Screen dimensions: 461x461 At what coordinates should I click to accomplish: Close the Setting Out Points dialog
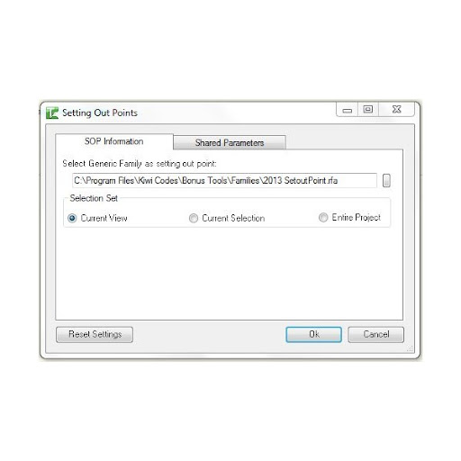(x=396, y=110)
